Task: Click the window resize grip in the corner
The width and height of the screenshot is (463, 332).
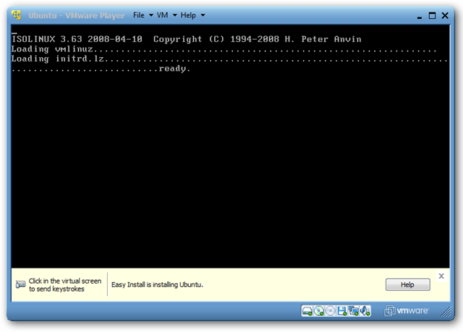Action: coord(446,312)
